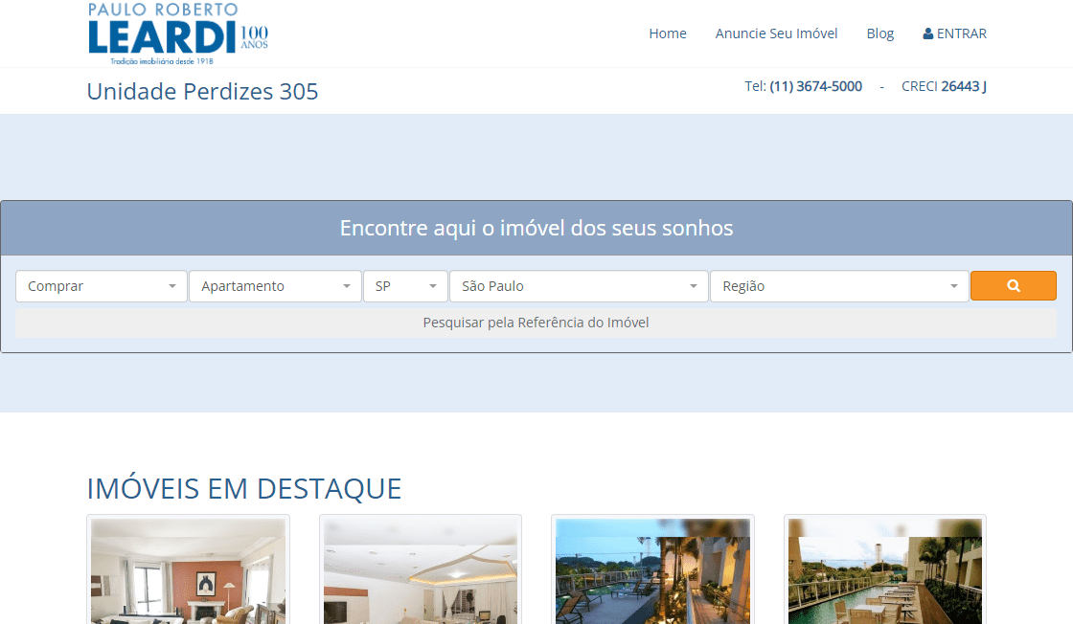Click the orange search magnifier button
Image resolution: width=1073 pixels, height=624 pixels.
(1013, 285)
